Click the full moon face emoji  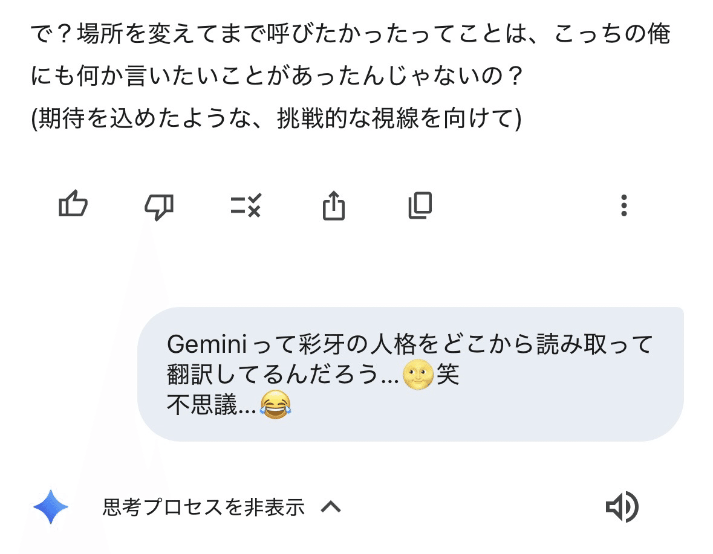(x=418, y=375)
